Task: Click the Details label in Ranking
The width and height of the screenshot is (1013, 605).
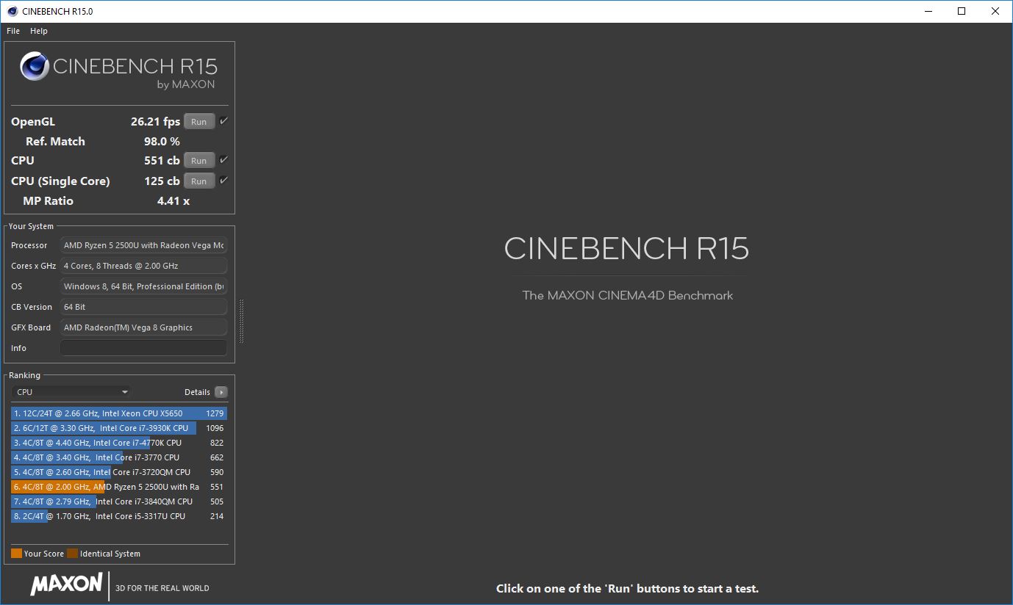Action: [x=197, y=392]
